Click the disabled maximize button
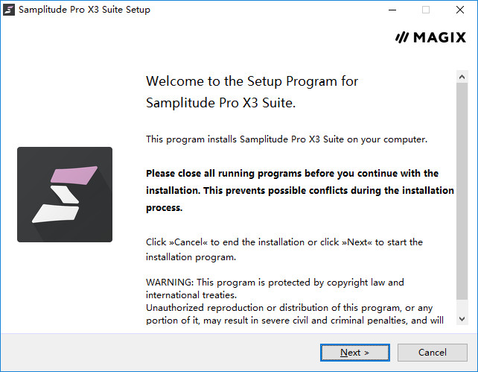Image resolution: width=478 pixels, height=372 pixels. pyautogui.click(x=426, y=10)
